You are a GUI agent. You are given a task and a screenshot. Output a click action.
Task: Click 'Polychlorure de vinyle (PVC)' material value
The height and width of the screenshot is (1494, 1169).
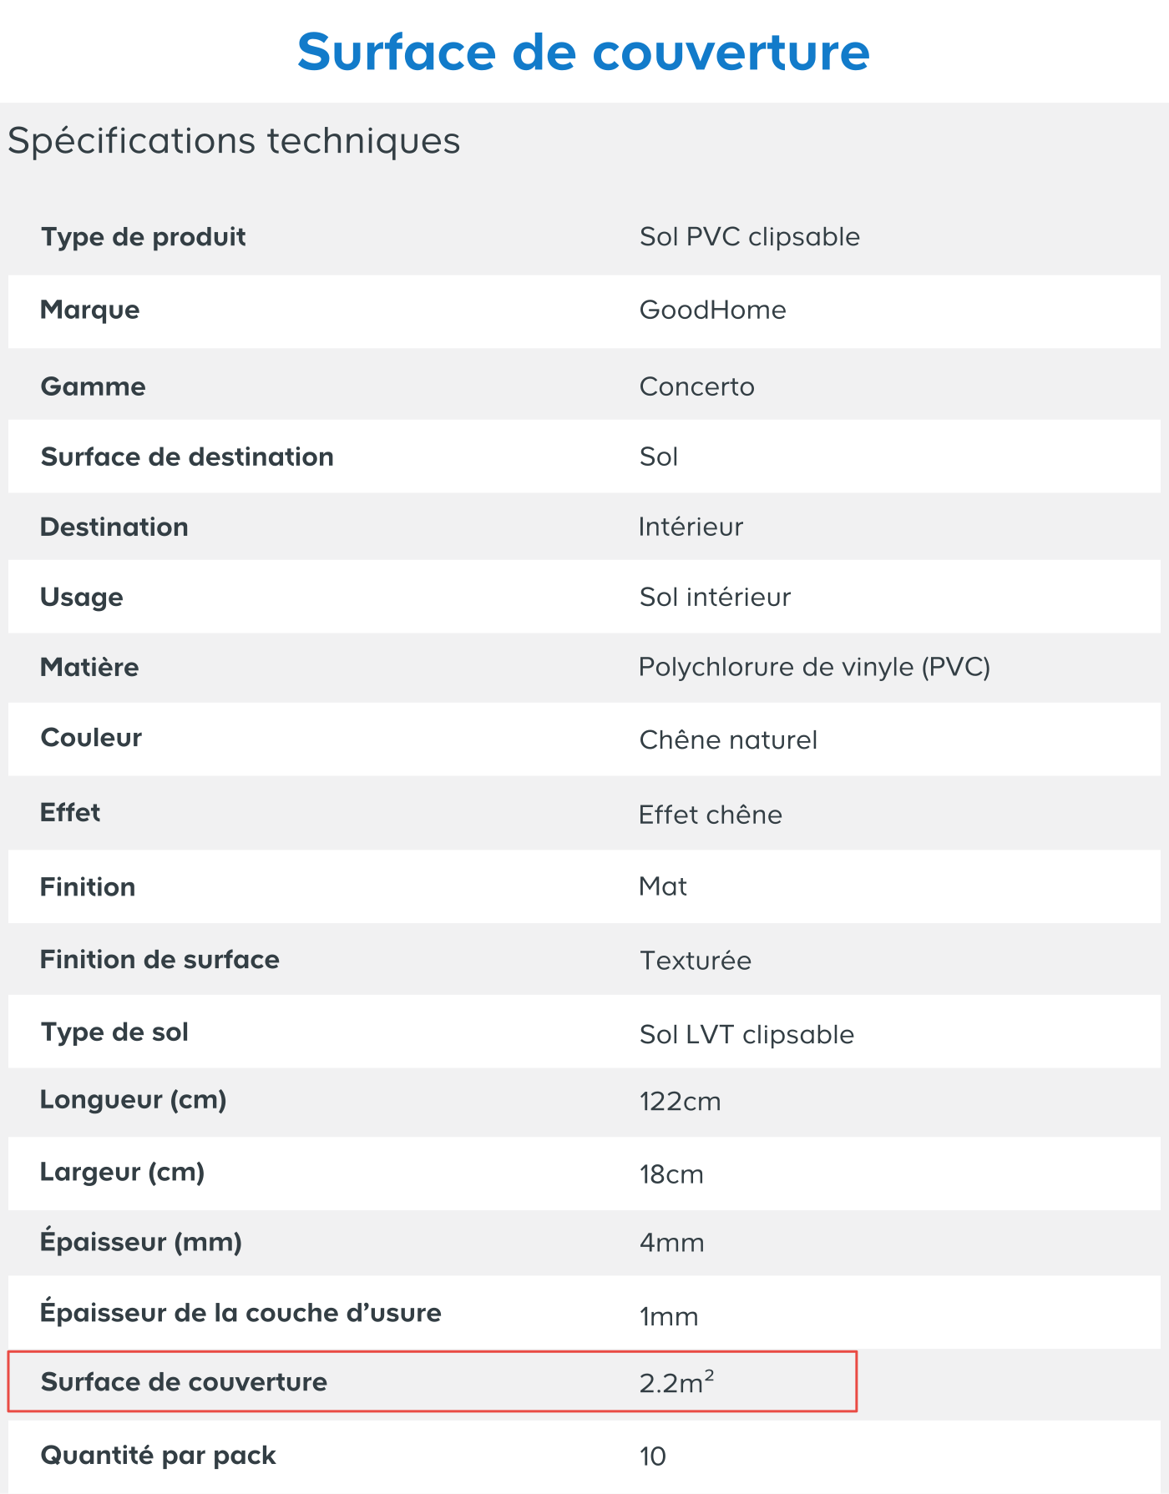(x=814, y=668)
